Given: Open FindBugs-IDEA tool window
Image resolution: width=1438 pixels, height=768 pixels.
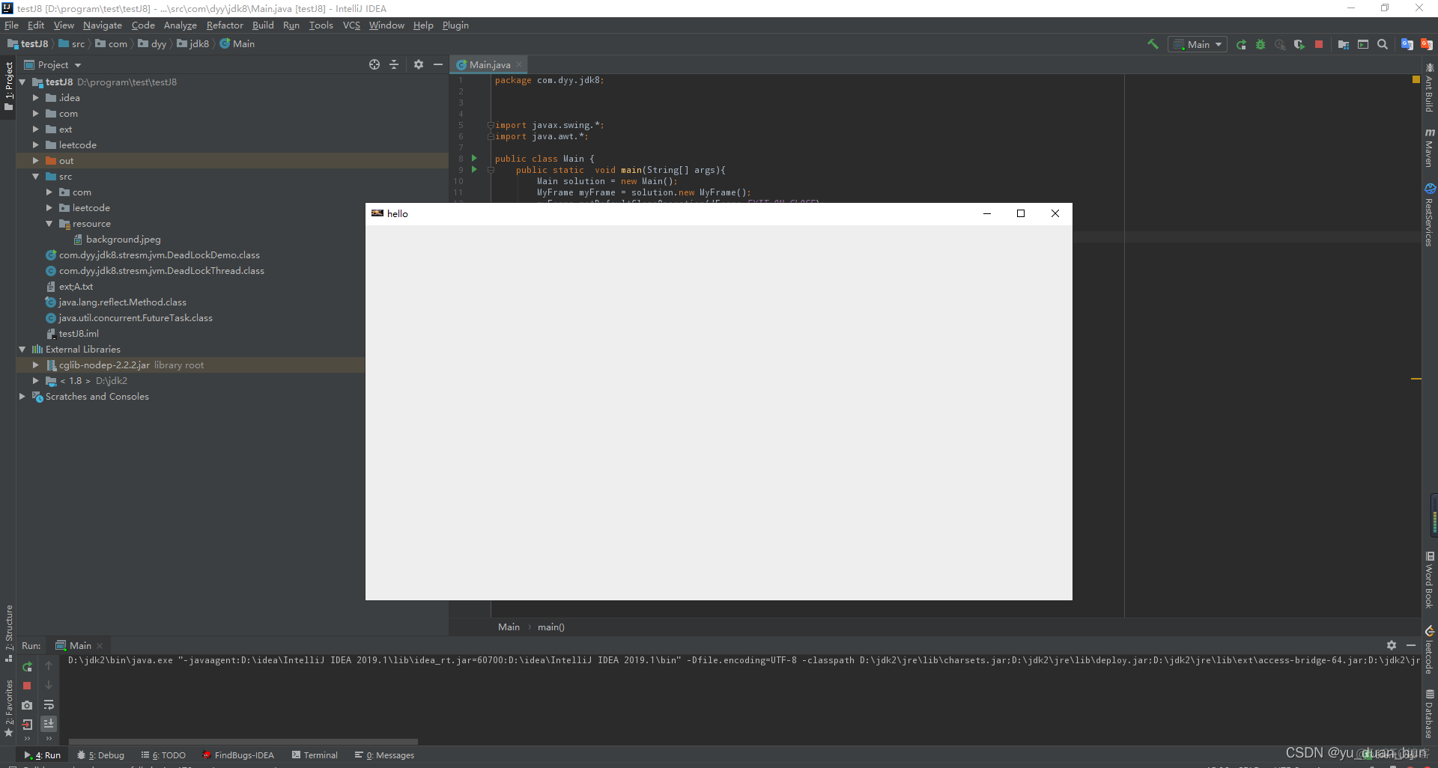Looking at the screenshot, I should click(x=238, y=755).
